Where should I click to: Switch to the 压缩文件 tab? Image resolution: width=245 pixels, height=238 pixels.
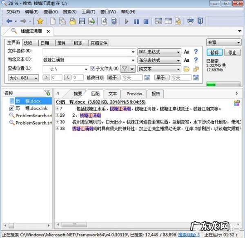(x=99, y=43)
